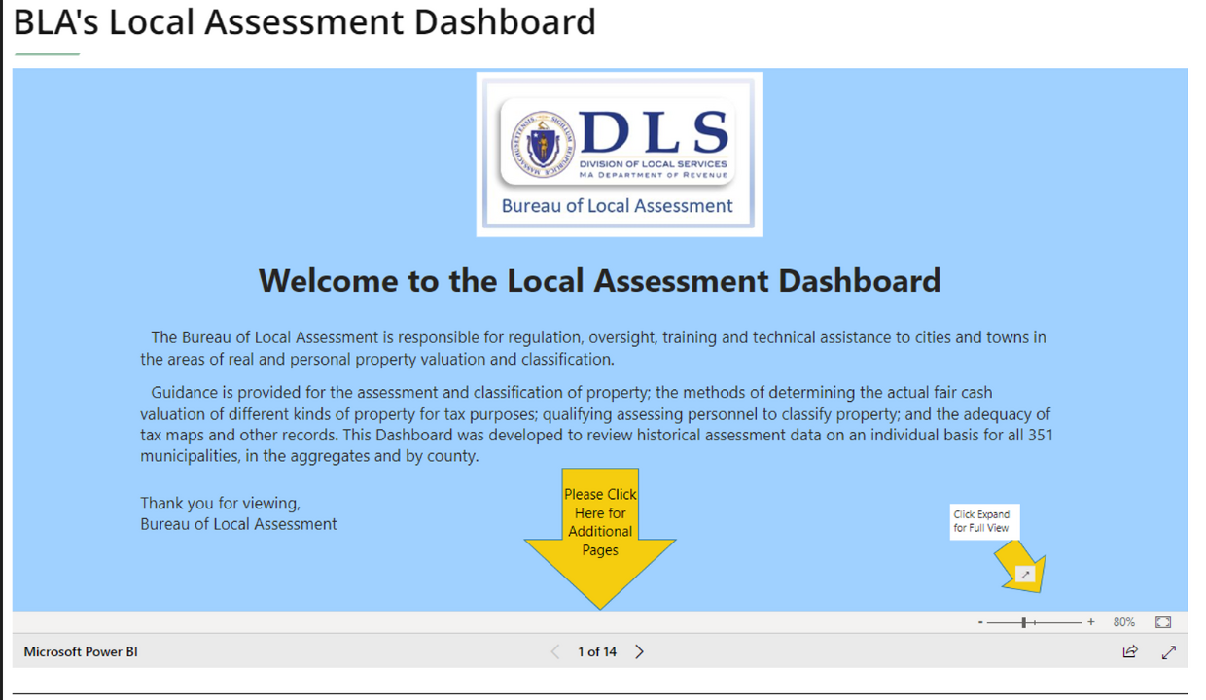Click the previous page chevron
The image size is (1206, 700).
point(555,651)
